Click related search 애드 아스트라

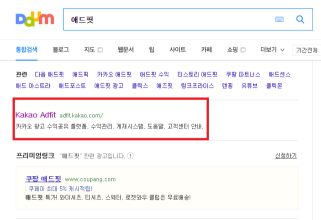[x=33, y=86]
